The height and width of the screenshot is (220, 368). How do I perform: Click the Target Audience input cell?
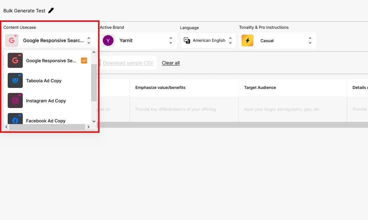pos(293,109)
